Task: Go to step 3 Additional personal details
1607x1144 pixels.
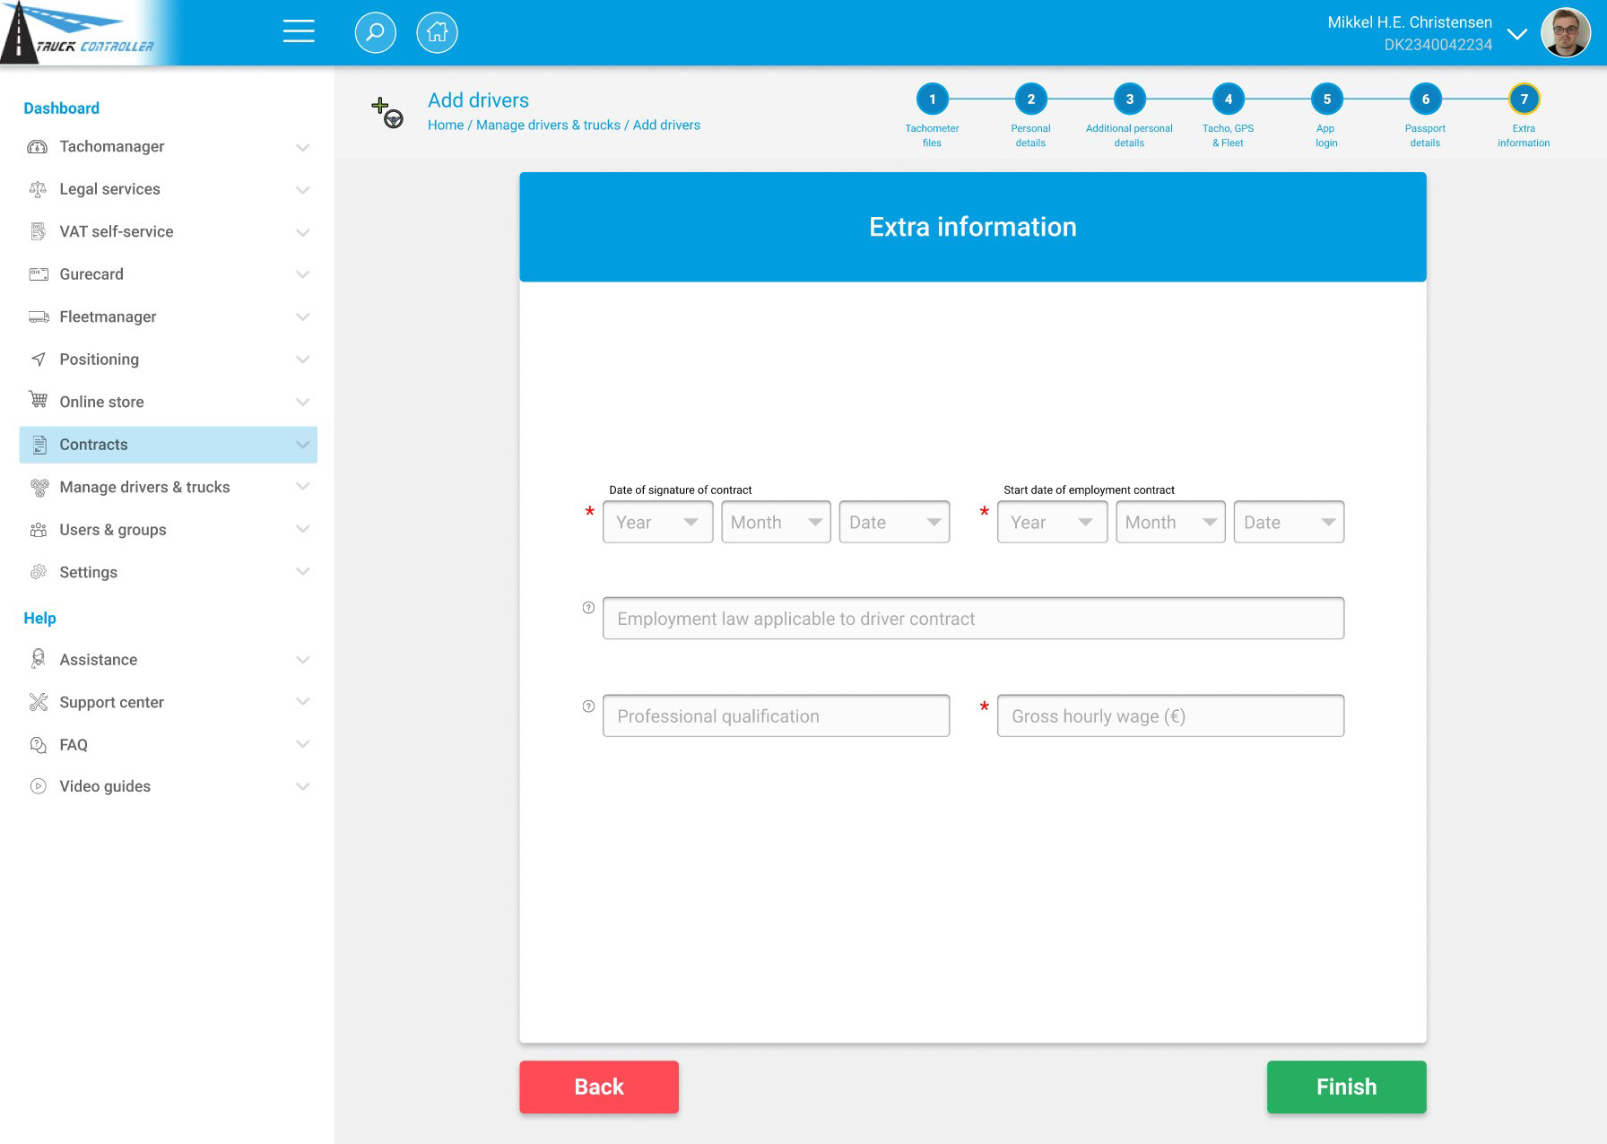Action: 1129,99
